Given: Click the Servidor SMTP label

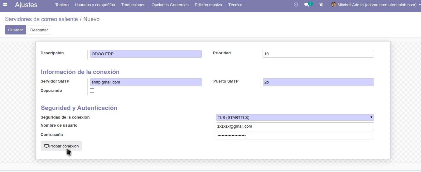Looking at the screenshot, I should pyautogui.click(x=55, y=81).
